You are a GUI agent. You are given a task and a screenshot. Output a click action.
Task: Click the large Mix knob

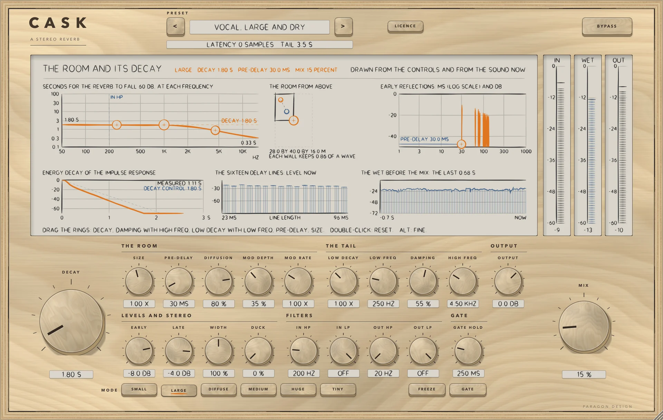click(x=584, y=326)
